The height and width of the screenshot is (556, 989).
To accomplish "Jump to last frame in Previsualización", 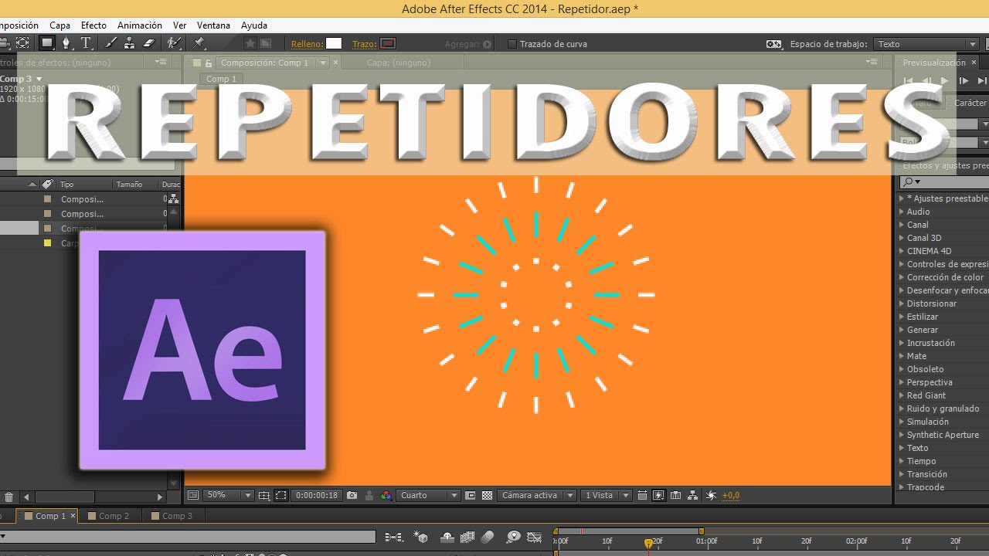I will click(981, 80).
